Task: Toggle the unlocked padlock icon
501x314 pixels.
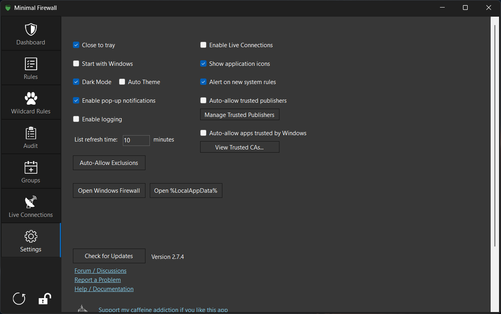Action: click(x=44, y=299)
